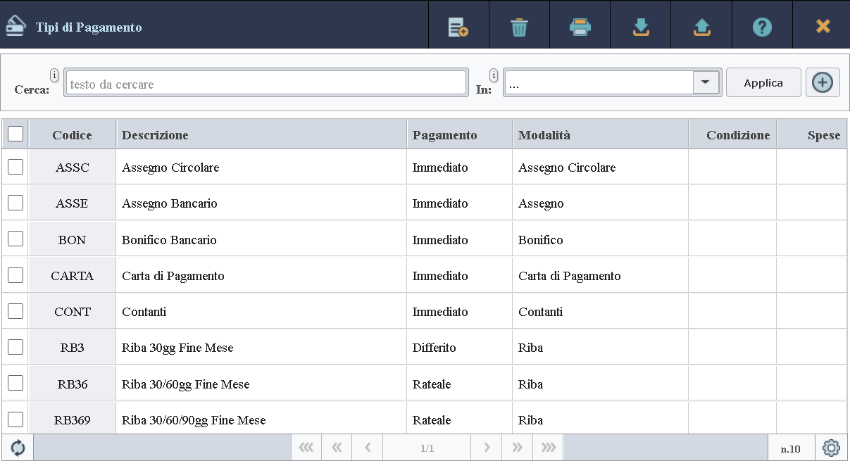Image resolution: width=850 pixels, height=461 pixels.
Task: Click the refresh icon in bottom bar
Action: pyautogui.click(x=18, y=448)
